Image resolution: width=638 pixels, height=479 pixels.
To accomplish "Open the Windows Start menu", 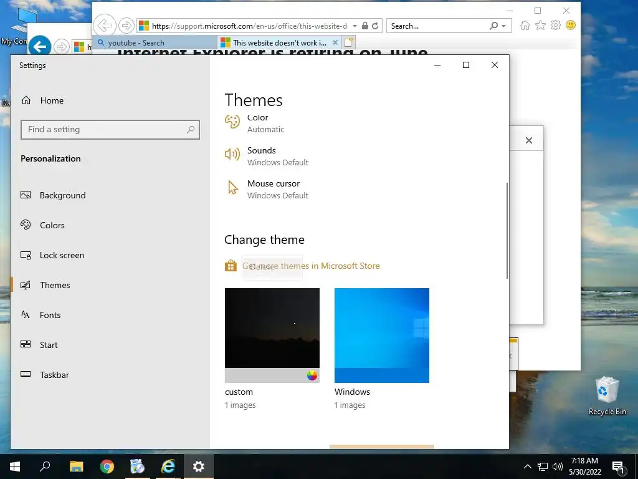I will tap(15, 467).
